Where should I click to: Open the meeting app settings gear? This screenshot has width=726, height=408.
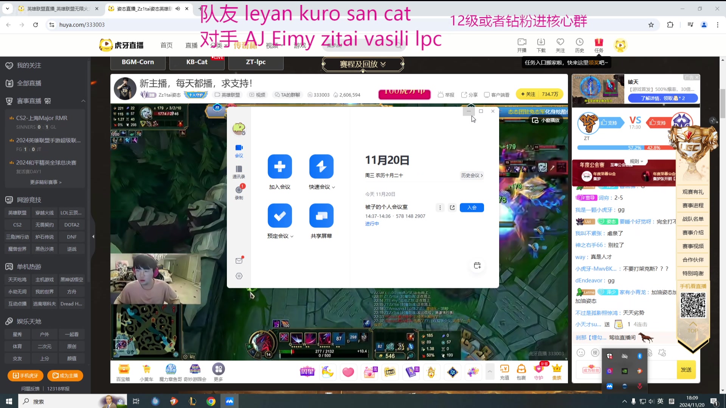(x=239, y=276)
